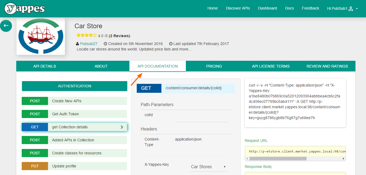Switch to API DETAILS tab
The image size is (366, 175).
click(x=45, y=66)
